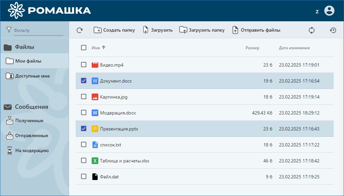
Task: Click the file name список.txt
Action: pyautogui.click(x=111, y=145)
